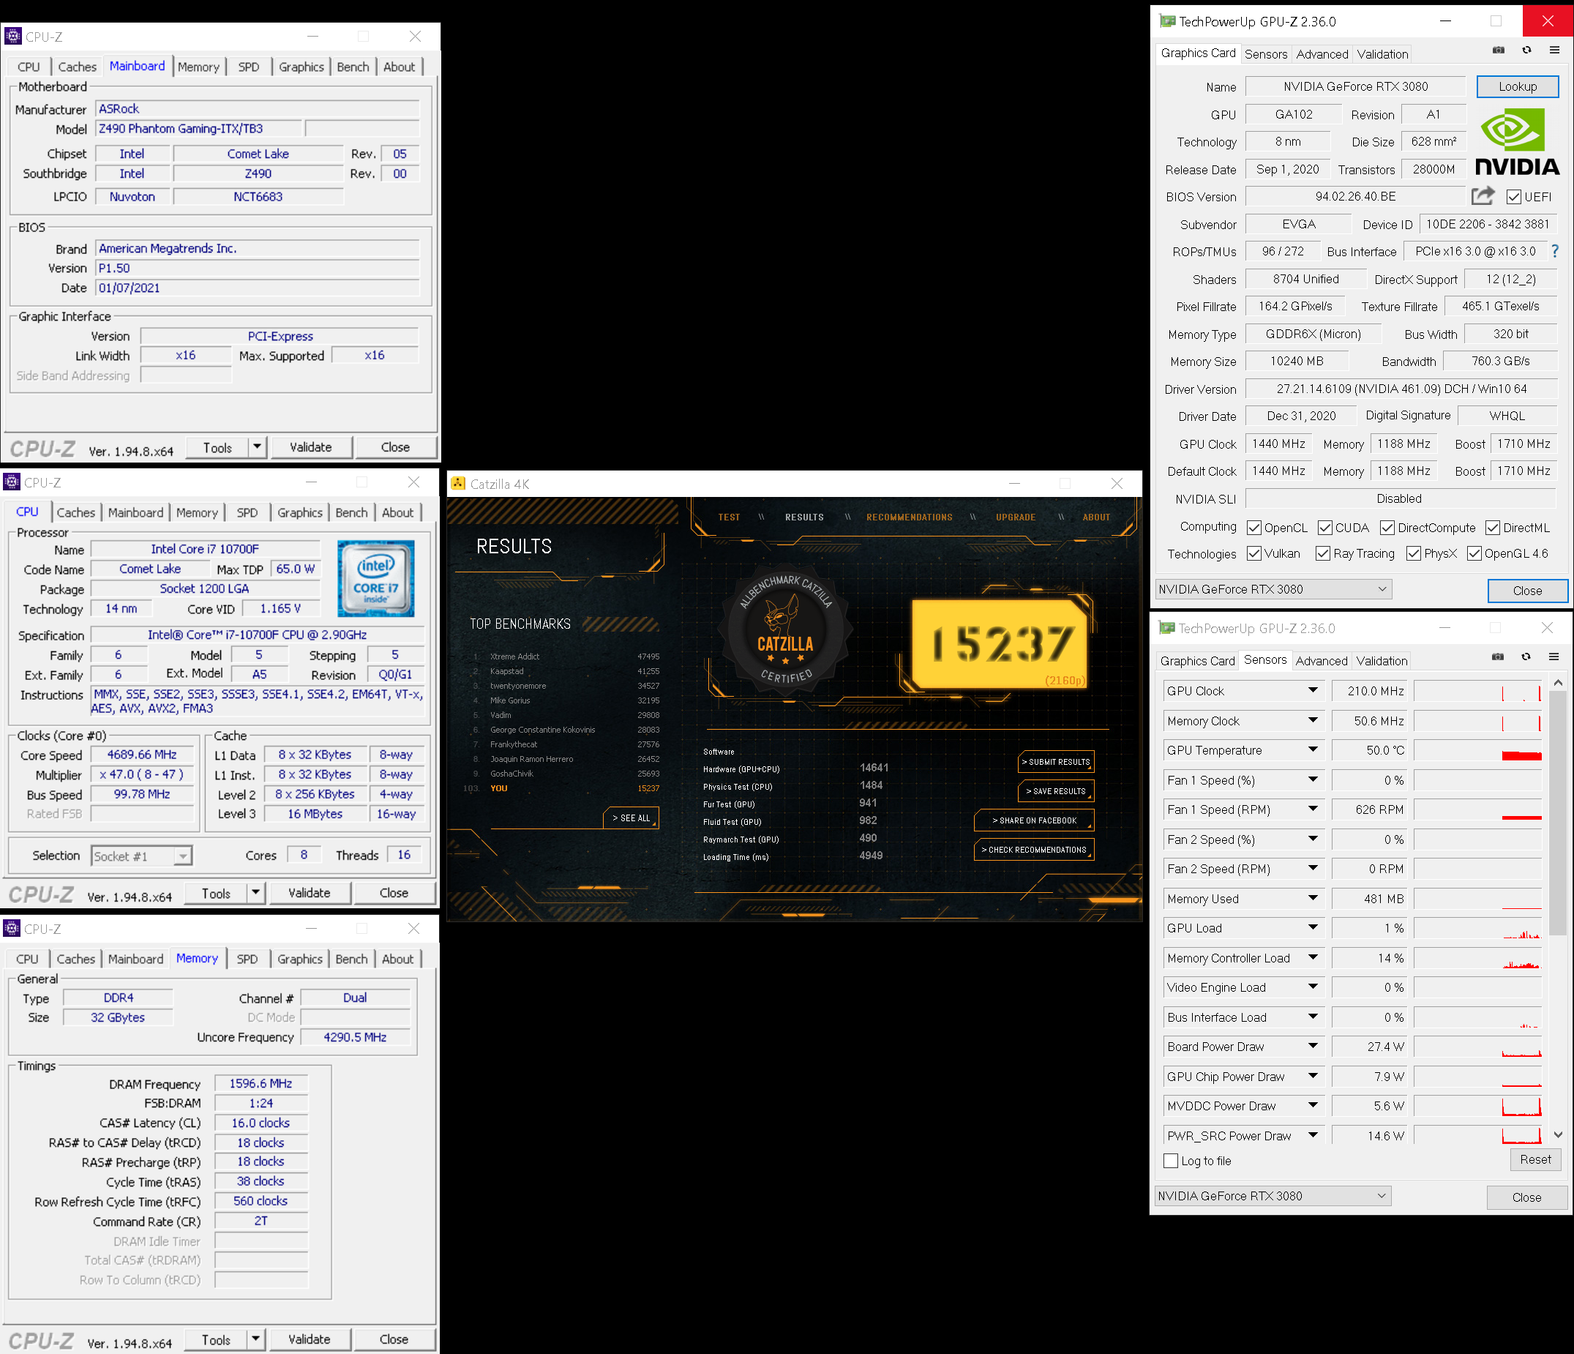Click the NVIDIA logo in GPU-Z
The width and height of the screenshot is (1574, 1354).
1517,142
